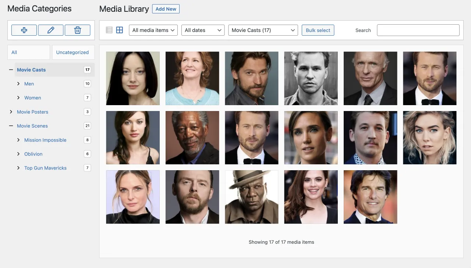Open thumbnail of woman with side braid
Viewport: 471px width, 268px height.
pos(133,137)
